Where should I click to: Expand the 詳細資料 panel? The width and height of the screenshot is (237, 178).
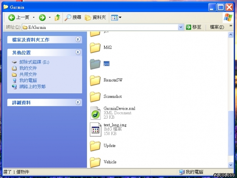coord(78,102)
